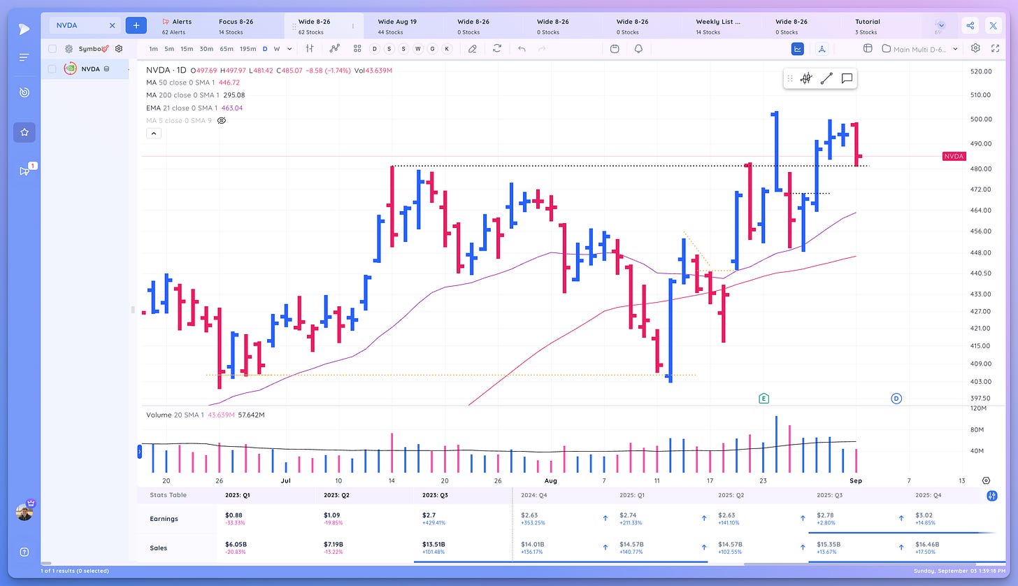Open the indicators panel icon in toolbar
Viewport: 1018px width, 586px height.
point(310,48)
